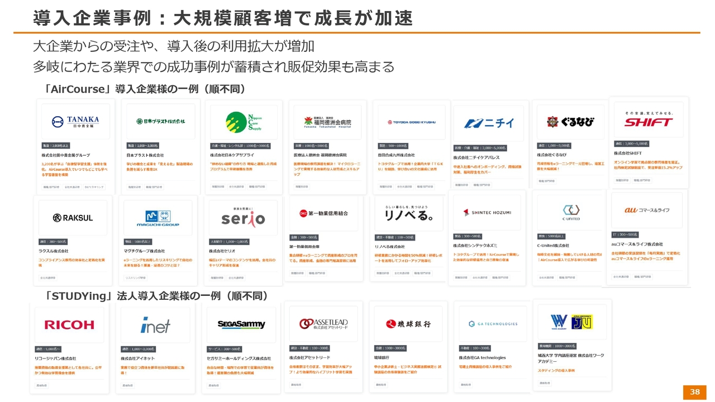Select the セガサミーホールディングス株式会社 company name
Viewport: 715px width, 402px height.
pyautogui.click(x=239, y=358)
